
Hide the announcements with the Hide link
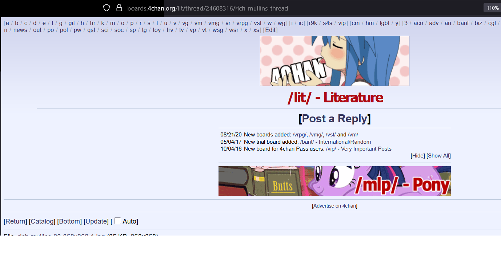pos(418,156)
